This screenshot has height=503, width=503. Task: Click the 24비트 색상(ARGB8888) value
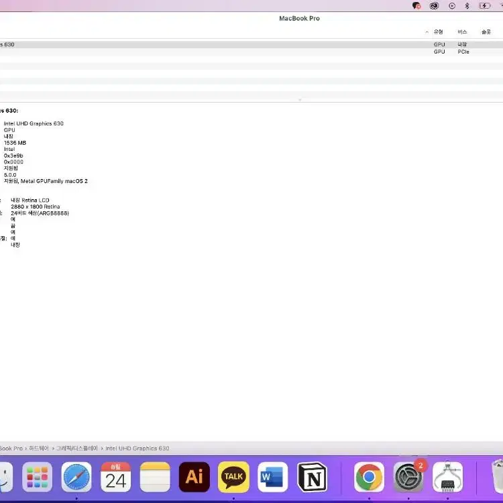click(40, 213)
